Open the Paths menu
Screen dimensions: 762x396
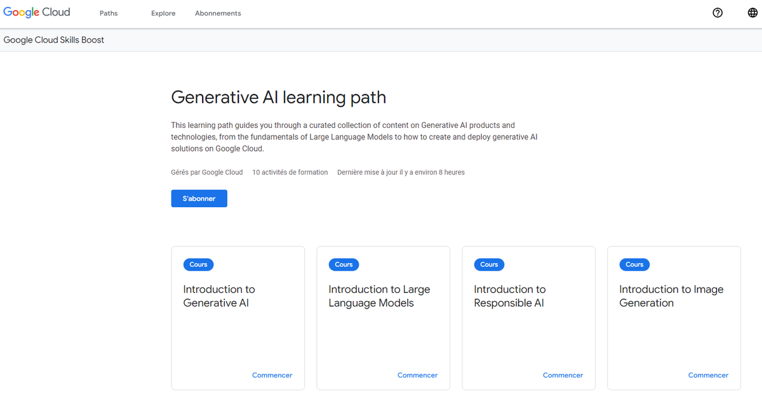[109, 13]
